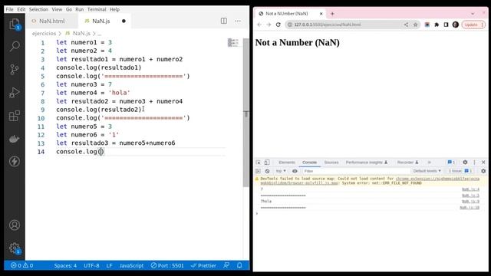
Task: Open the Search view in VS Code
Action: (15, 46)
